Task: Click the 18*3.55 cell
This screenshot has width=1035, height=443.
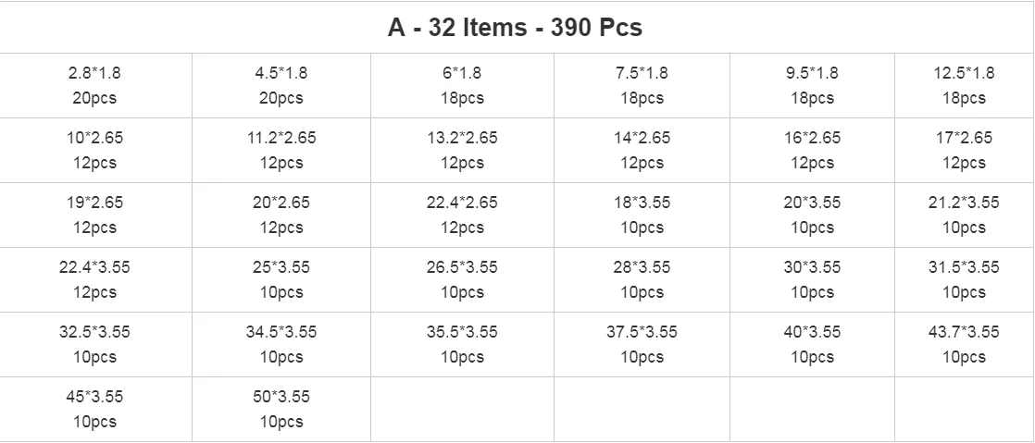Action: click(642, 215)
